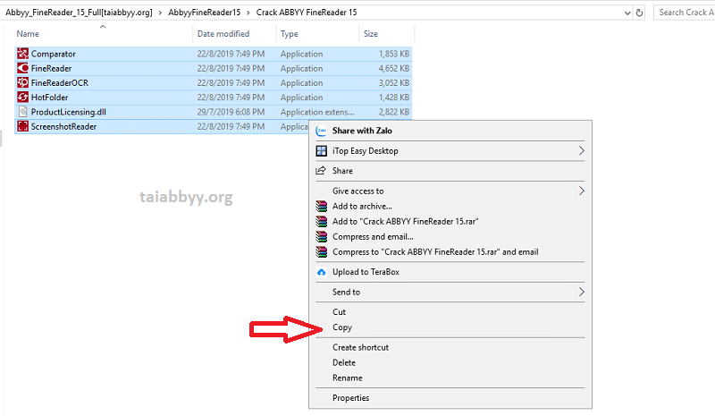Viewport: 715px width, 416px height.
Task: Select Add to "Crack ABBYY FineReader 15.rar"
Action: [x=406, y=222]
